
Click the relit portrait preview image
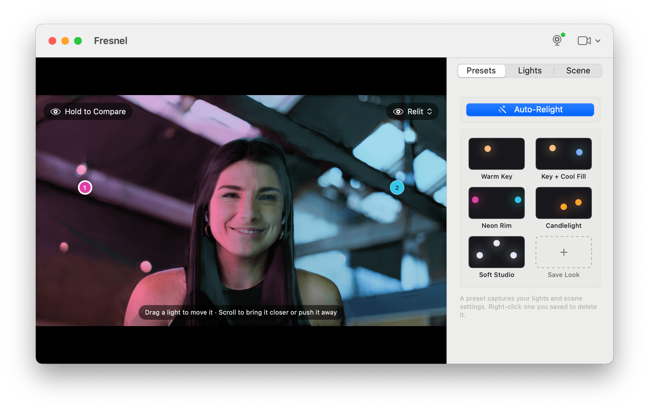241,211
